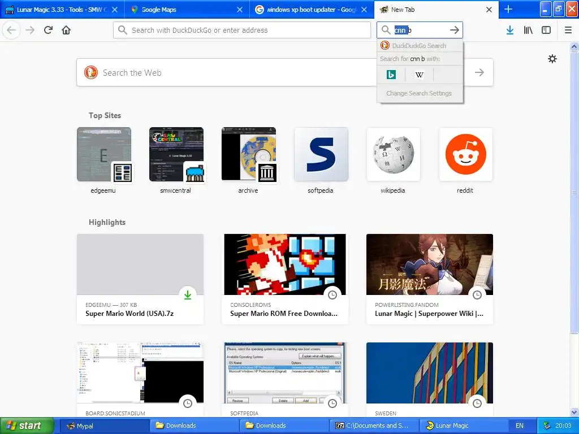Close the Lunar Magic 3.33 tab

tap(115, 10)
